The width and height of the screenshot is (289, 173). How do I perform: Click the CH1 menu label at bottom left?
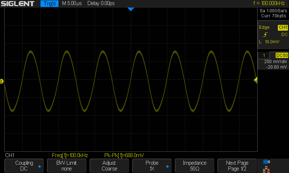(10, 155)
